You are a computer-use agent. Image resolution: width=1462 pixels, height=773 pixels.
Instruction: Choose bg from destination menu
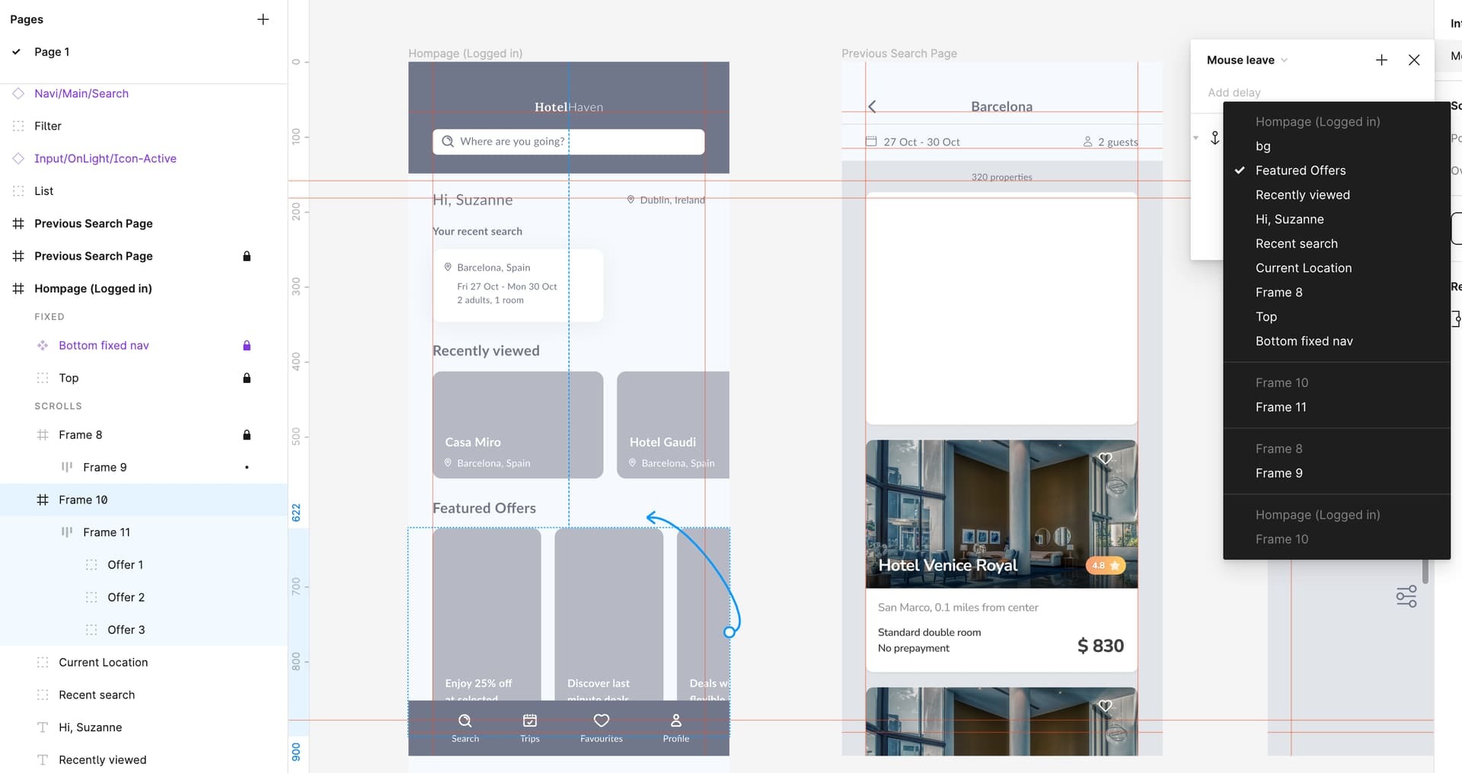pos(1336,146)
